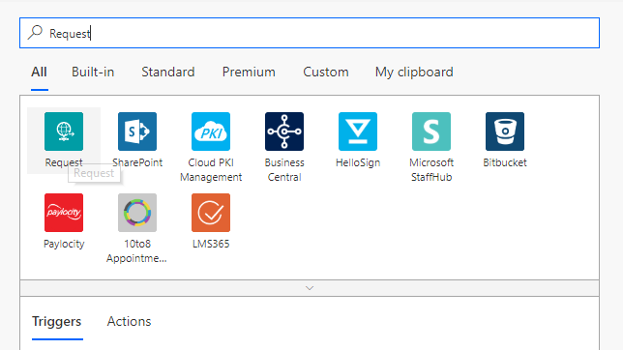Screen dimensions: 623x350
Task: Click the Bitbucket label text
Action: click(x=505, y=162)
